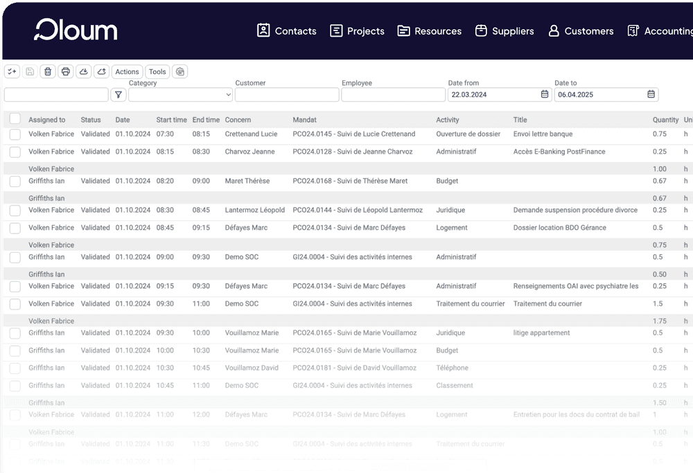Click the Assigned to column header
Image resolution: width=693 pixels, height=473 pixels.
pyautogui.click(x=47, y=120)
